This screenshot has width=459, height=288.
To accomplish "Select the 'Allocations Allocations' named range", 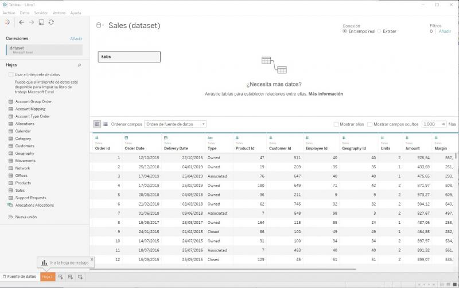I will click(34, 205).
